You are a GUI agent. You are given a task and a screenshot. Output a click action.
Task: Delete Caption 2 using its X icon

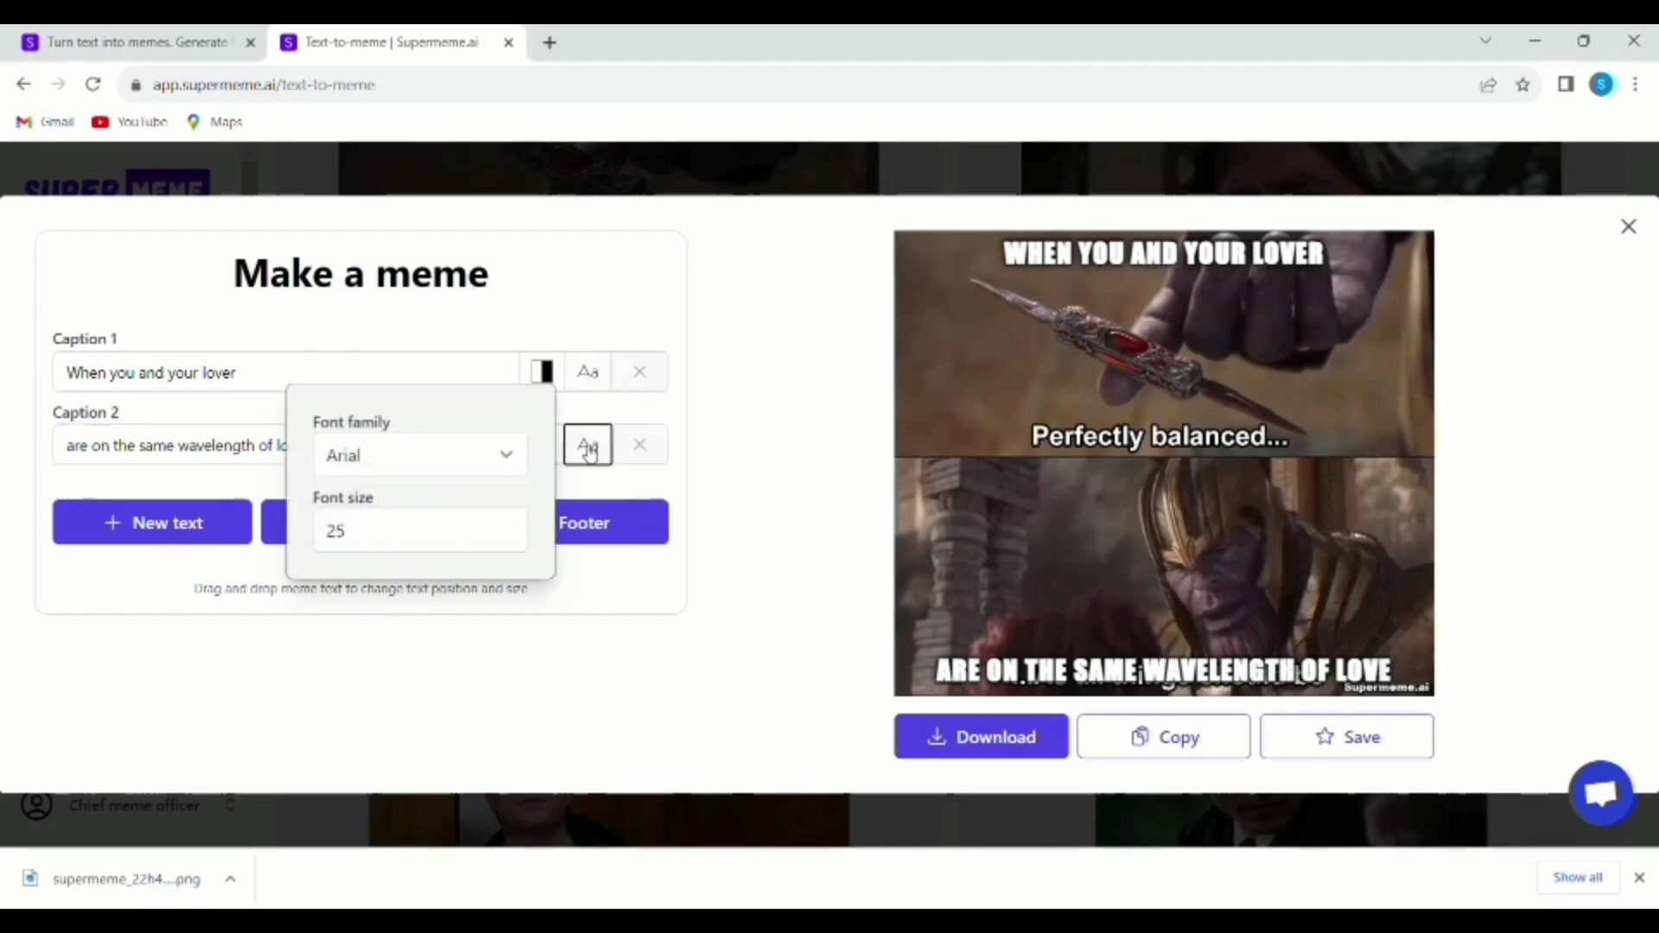639,445
